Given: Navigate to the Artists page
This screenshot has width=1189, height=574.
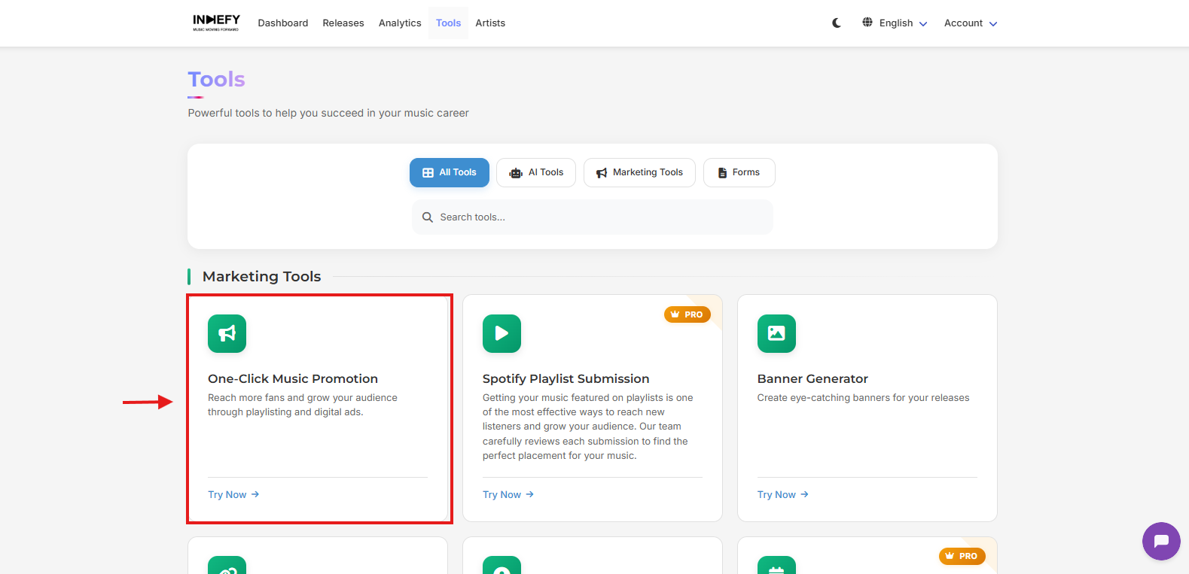Looking at the screenshot, I should [x=490, y=23].
